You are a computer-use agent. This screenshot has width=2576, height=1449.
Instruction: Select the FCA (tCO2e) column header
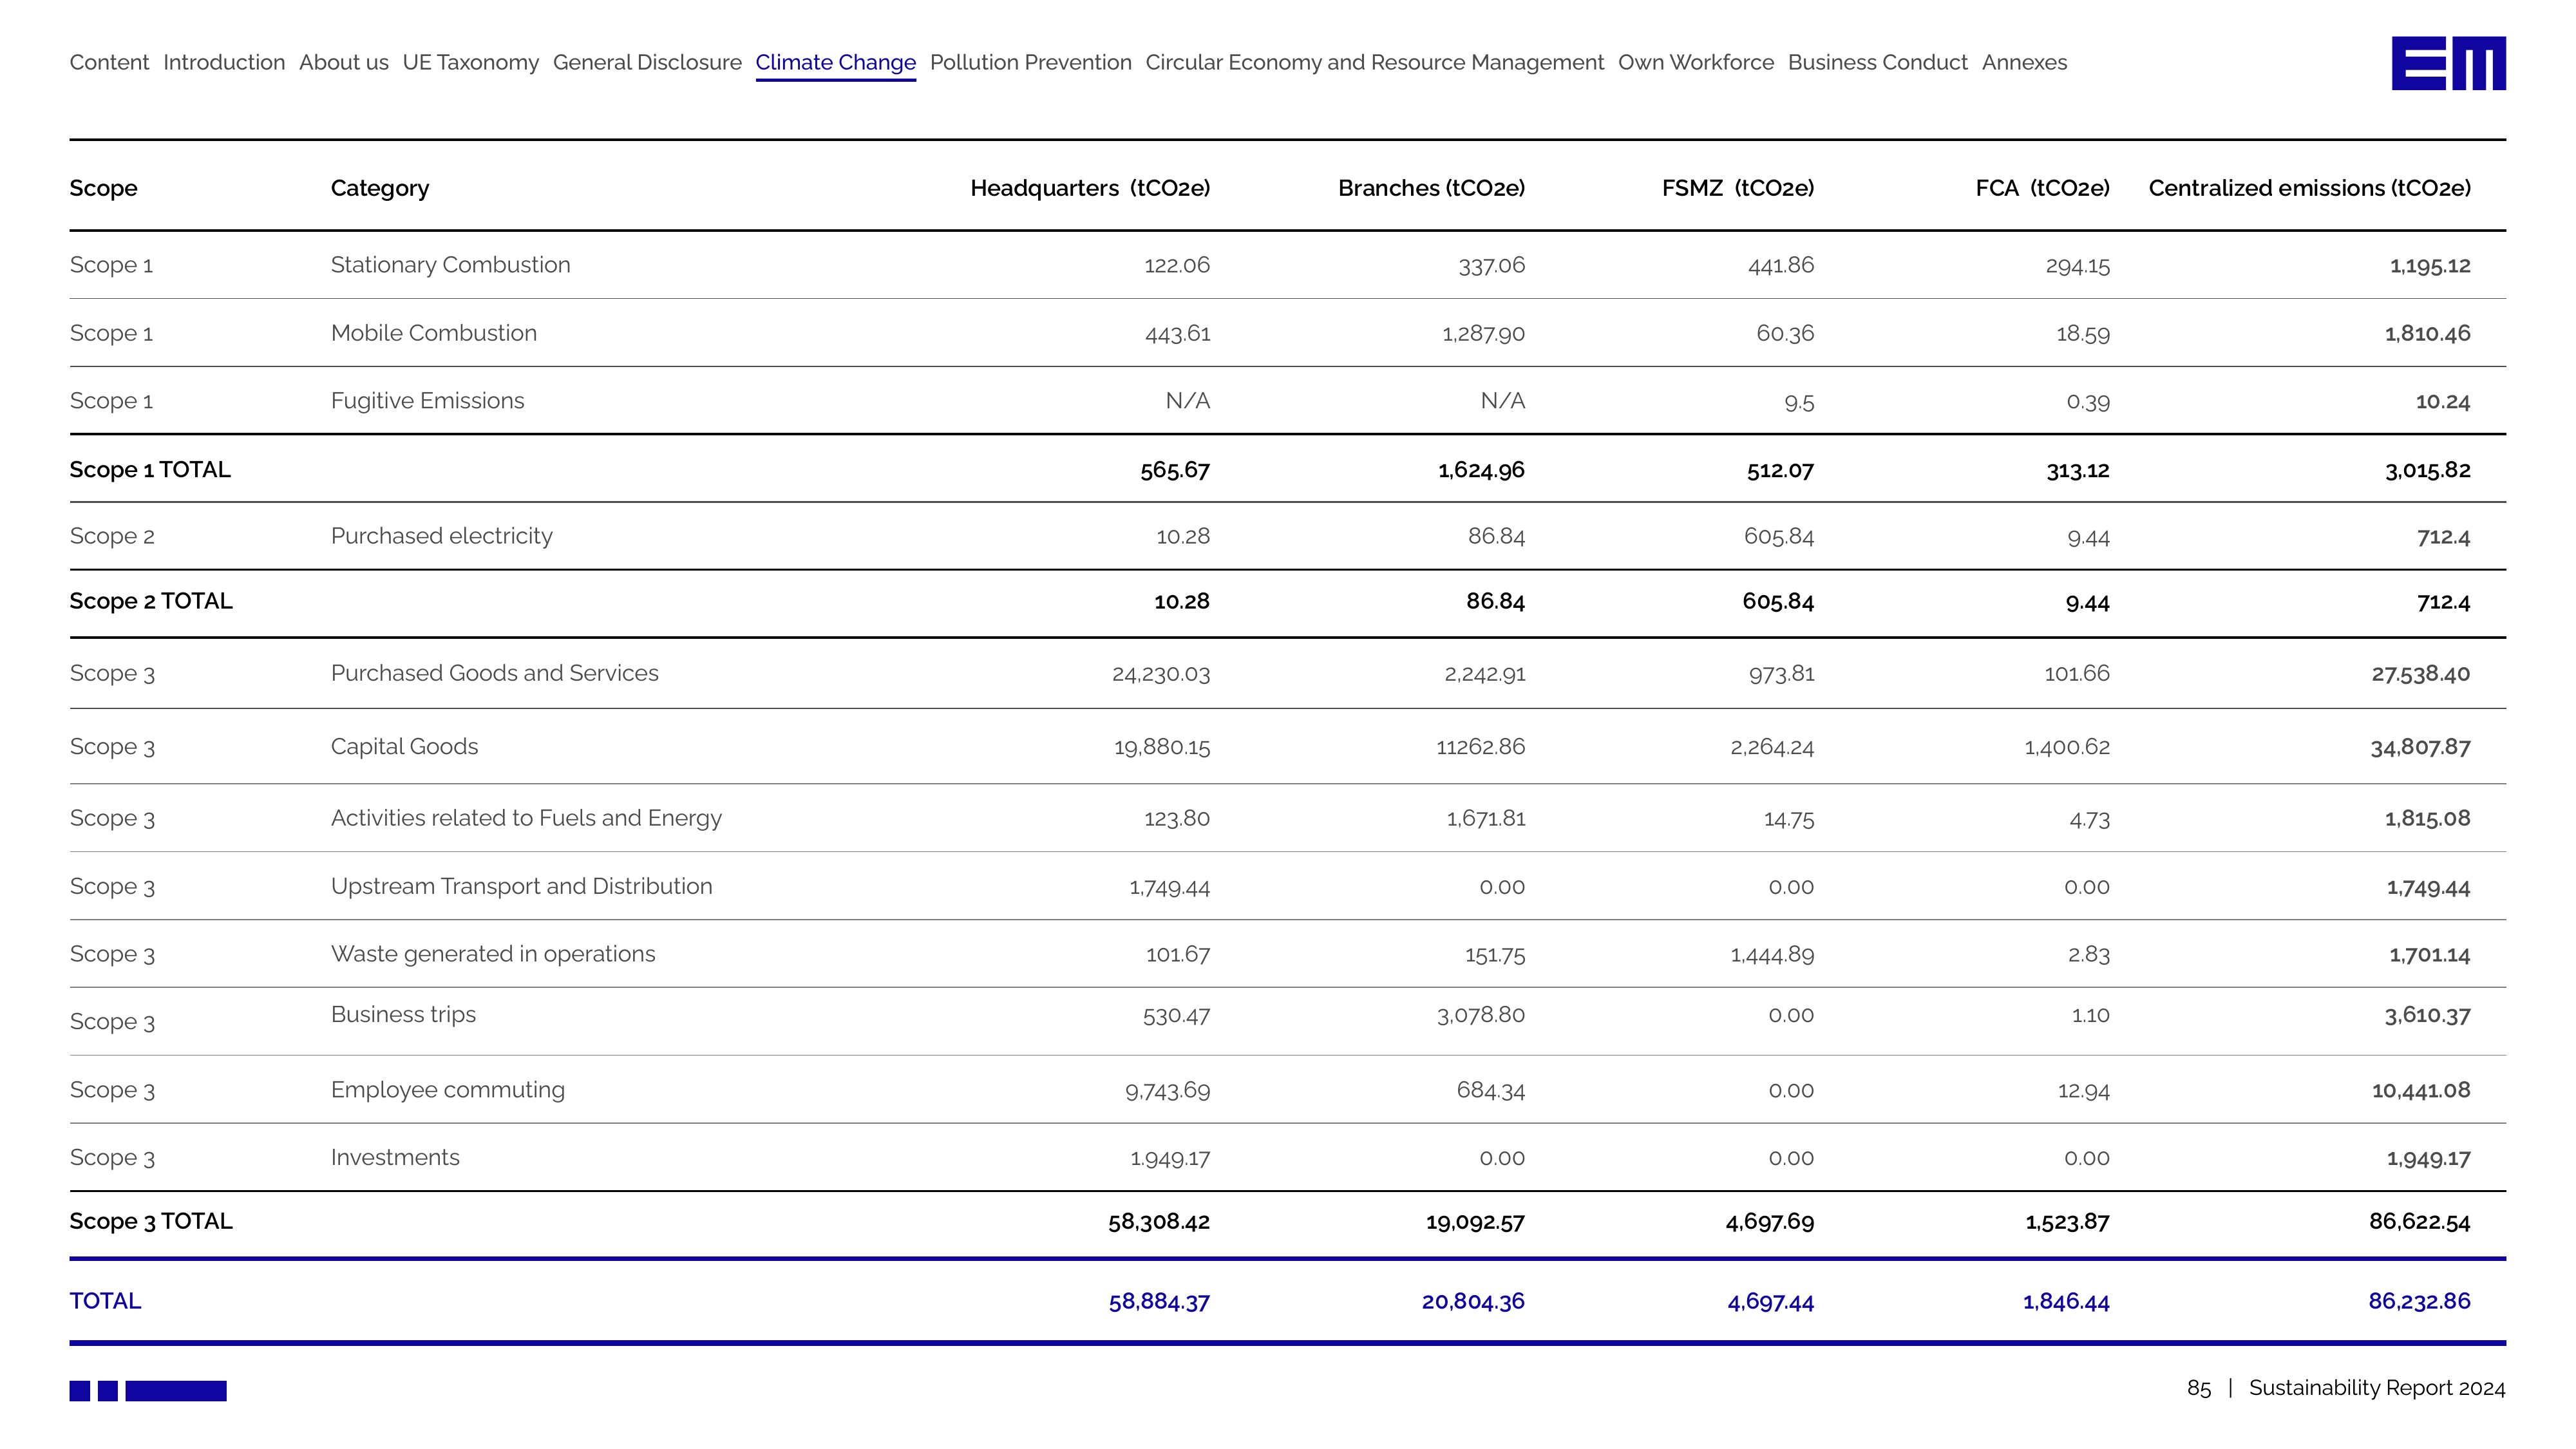(2043, 188)
